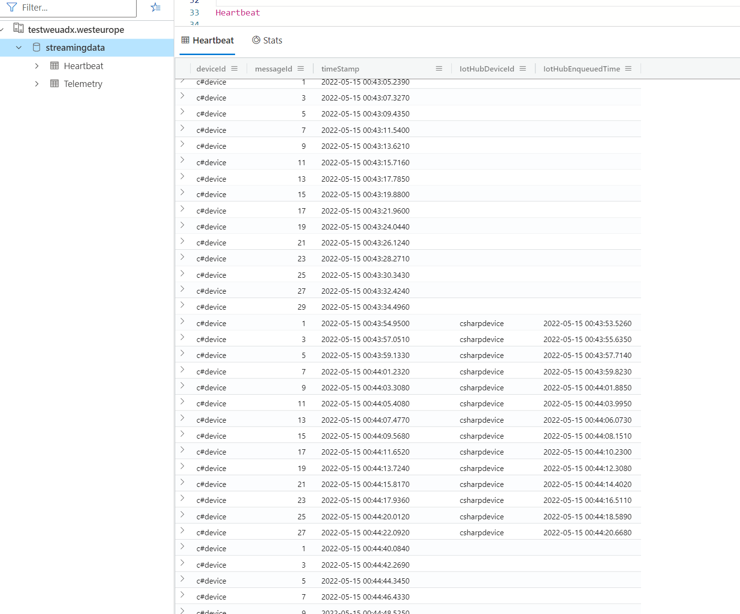Screen dimensions: 740x614
Task: Open the messageId column menu icon
Action: (301, 69)
